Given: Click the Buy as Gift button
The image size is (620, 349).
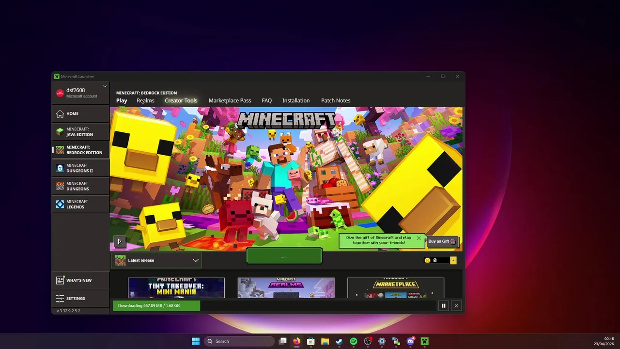Looking at the screenshot, I should (x=442, y=241).
